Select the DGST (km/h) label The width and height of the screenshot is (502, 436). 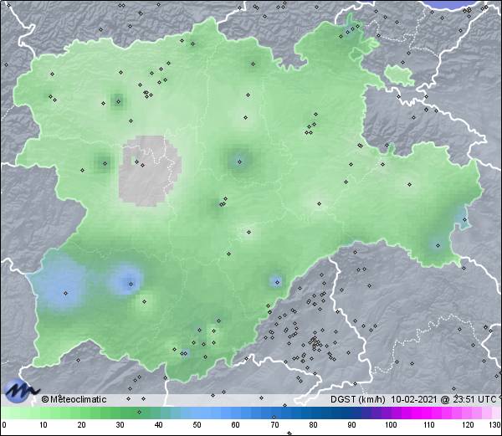(358, 399)
